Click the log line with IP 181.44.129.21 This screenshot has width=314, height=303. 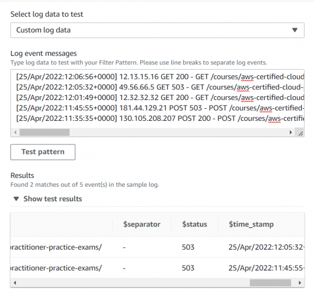pos(157,108)
